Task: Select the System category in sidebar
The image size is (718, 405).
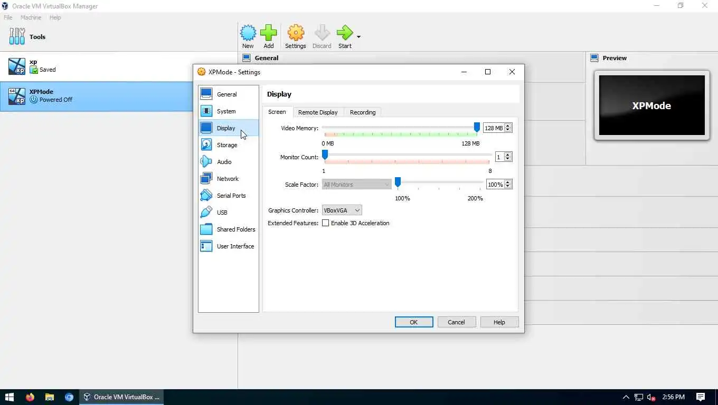Action: click(x=228, y=111)
